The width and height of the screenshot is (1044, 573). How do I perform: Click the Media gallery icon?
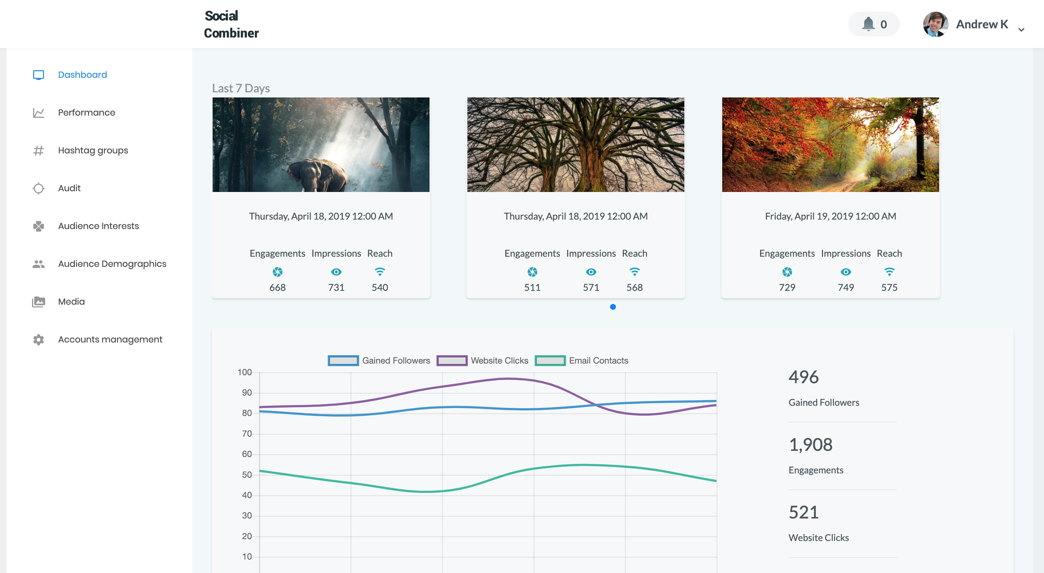coord(39,302)
